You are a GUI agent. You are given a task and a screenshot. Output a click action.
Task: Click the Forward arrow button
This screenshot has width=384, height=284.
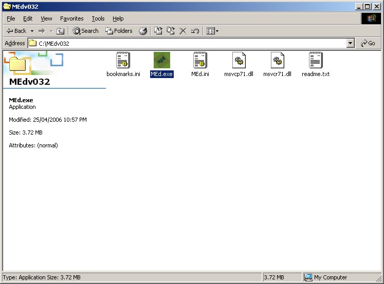tap(42, 31)
